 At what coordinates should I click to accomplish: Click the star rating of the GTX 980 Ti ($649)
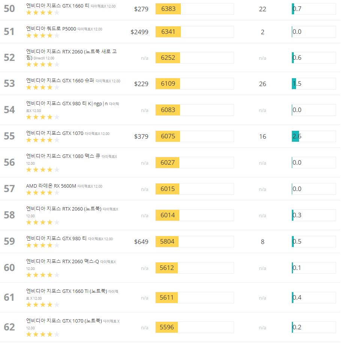tap(43, 245)
